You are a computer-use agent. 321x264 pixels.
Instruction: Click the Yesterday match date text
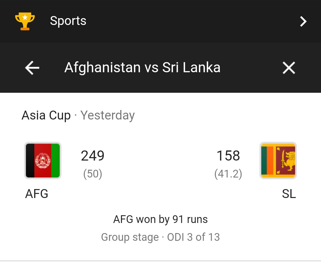pyautogui.click(x=108, y=115)
